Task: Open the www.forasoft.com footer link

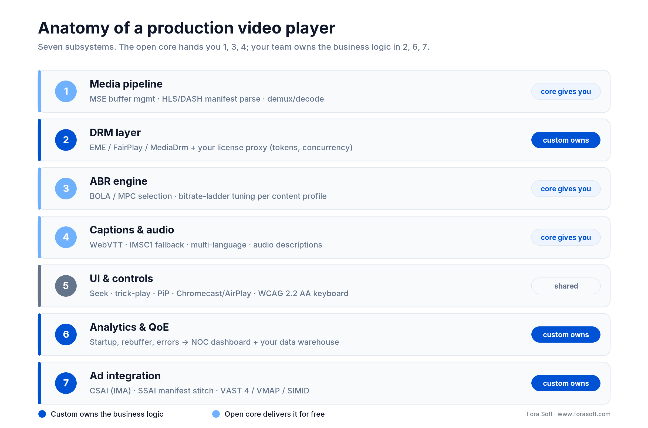Action: click(x=584, y=414)
